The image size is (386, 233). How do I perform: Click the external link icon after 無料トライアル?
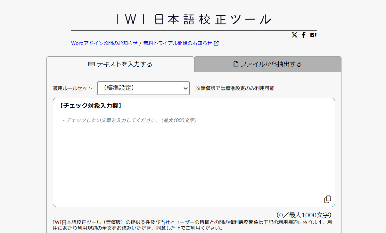click(217, 43)
